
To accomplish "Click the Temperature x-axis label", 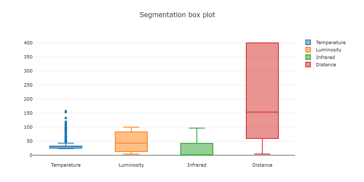I will (66, 165).
